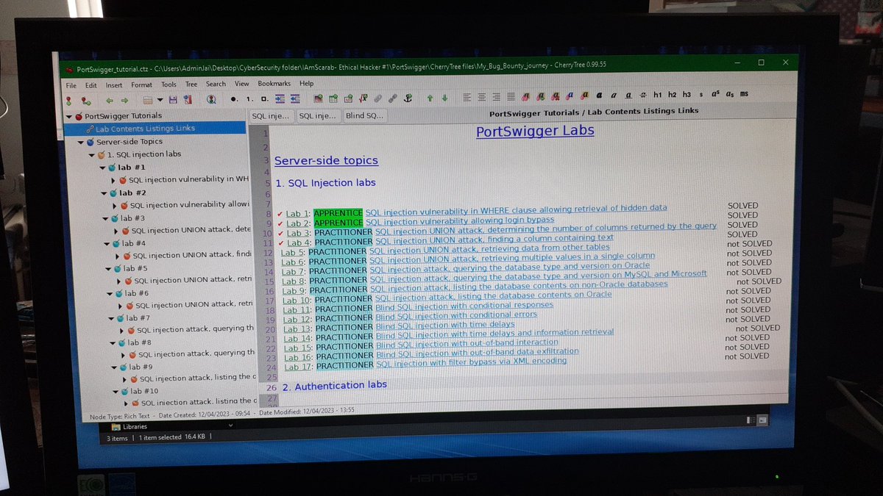Image resolution: width=883 pixels, height=496 pixels.
Task: Set numbered list formatting
Action: click(250, 98)
